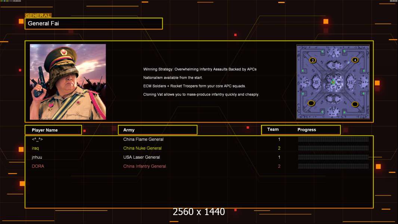Click the Nationalism available from the start line
The height and width of the screenshot is (224, 398).
173,78
